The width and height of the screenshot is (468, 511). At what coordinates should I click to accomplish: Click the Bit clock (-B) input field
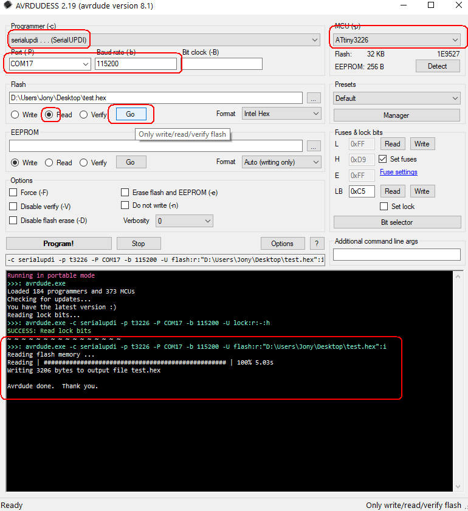pos(222,64)
